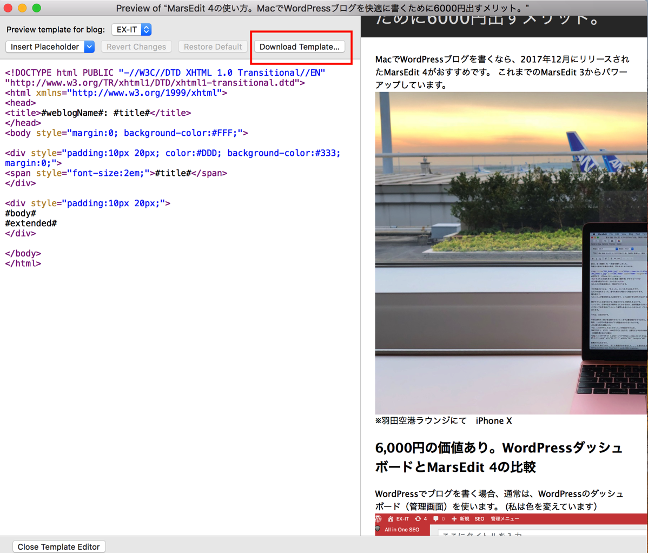Viewport: 648px width, 553px height.
Task: Click the Preview template for blog label
Action: 56,30
